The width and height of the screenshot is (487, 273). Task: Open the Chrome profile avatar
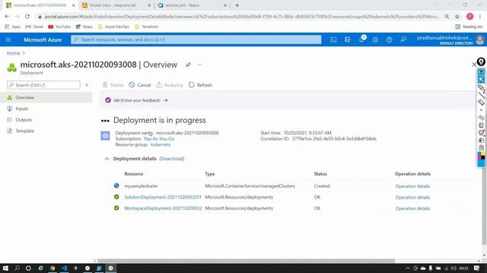(x=470, y=17)
